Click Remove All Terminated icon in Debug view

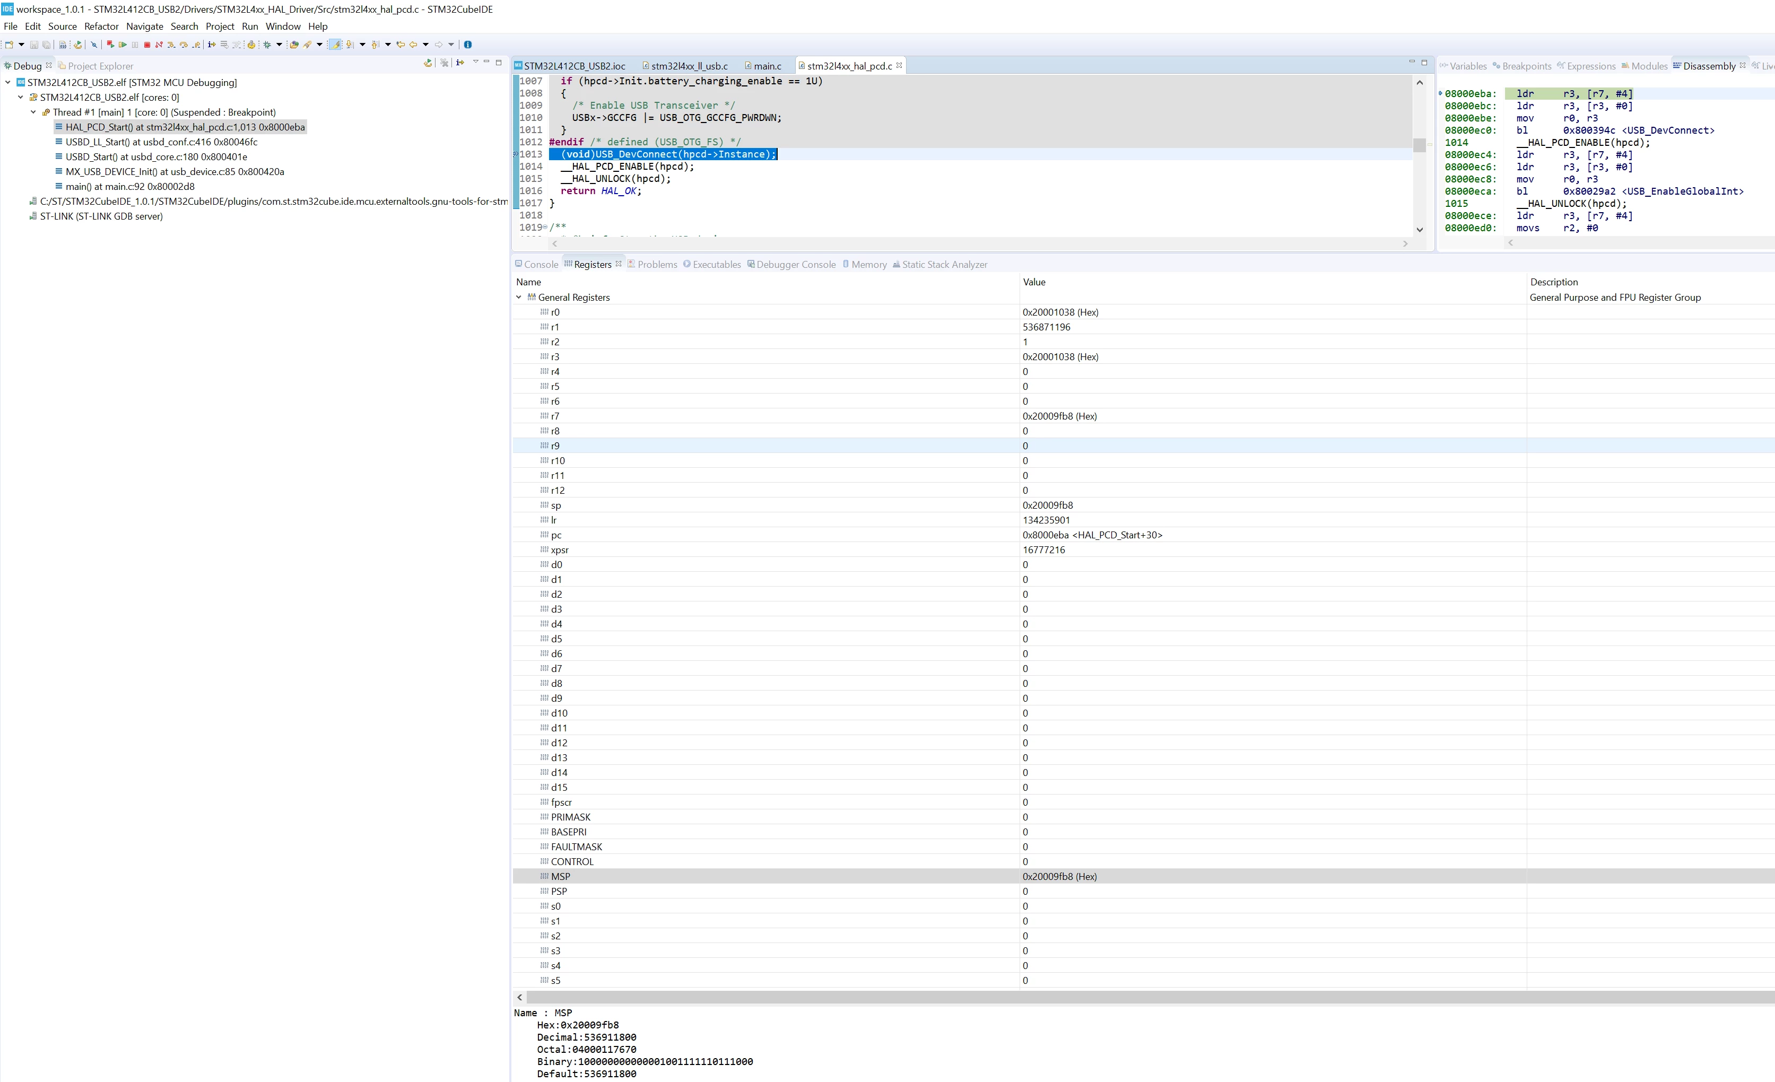[445, 64]
